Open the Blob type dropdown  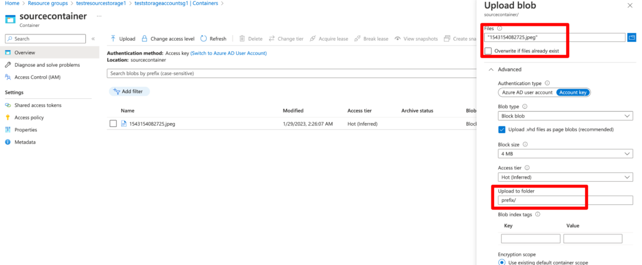tap(565, 116)
